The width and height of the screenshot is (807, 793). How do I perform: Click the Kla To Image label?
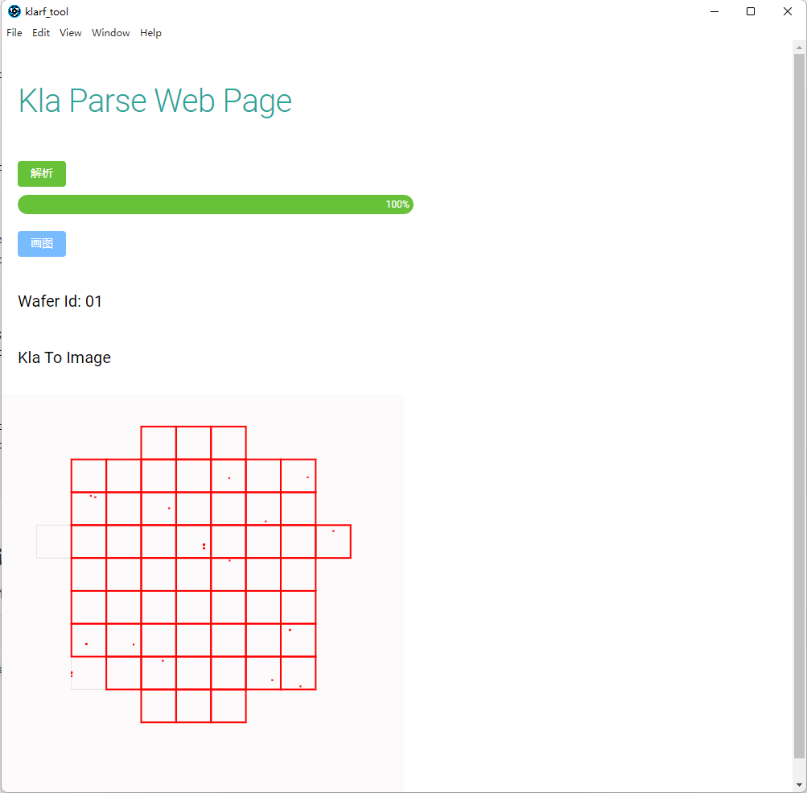64,357
